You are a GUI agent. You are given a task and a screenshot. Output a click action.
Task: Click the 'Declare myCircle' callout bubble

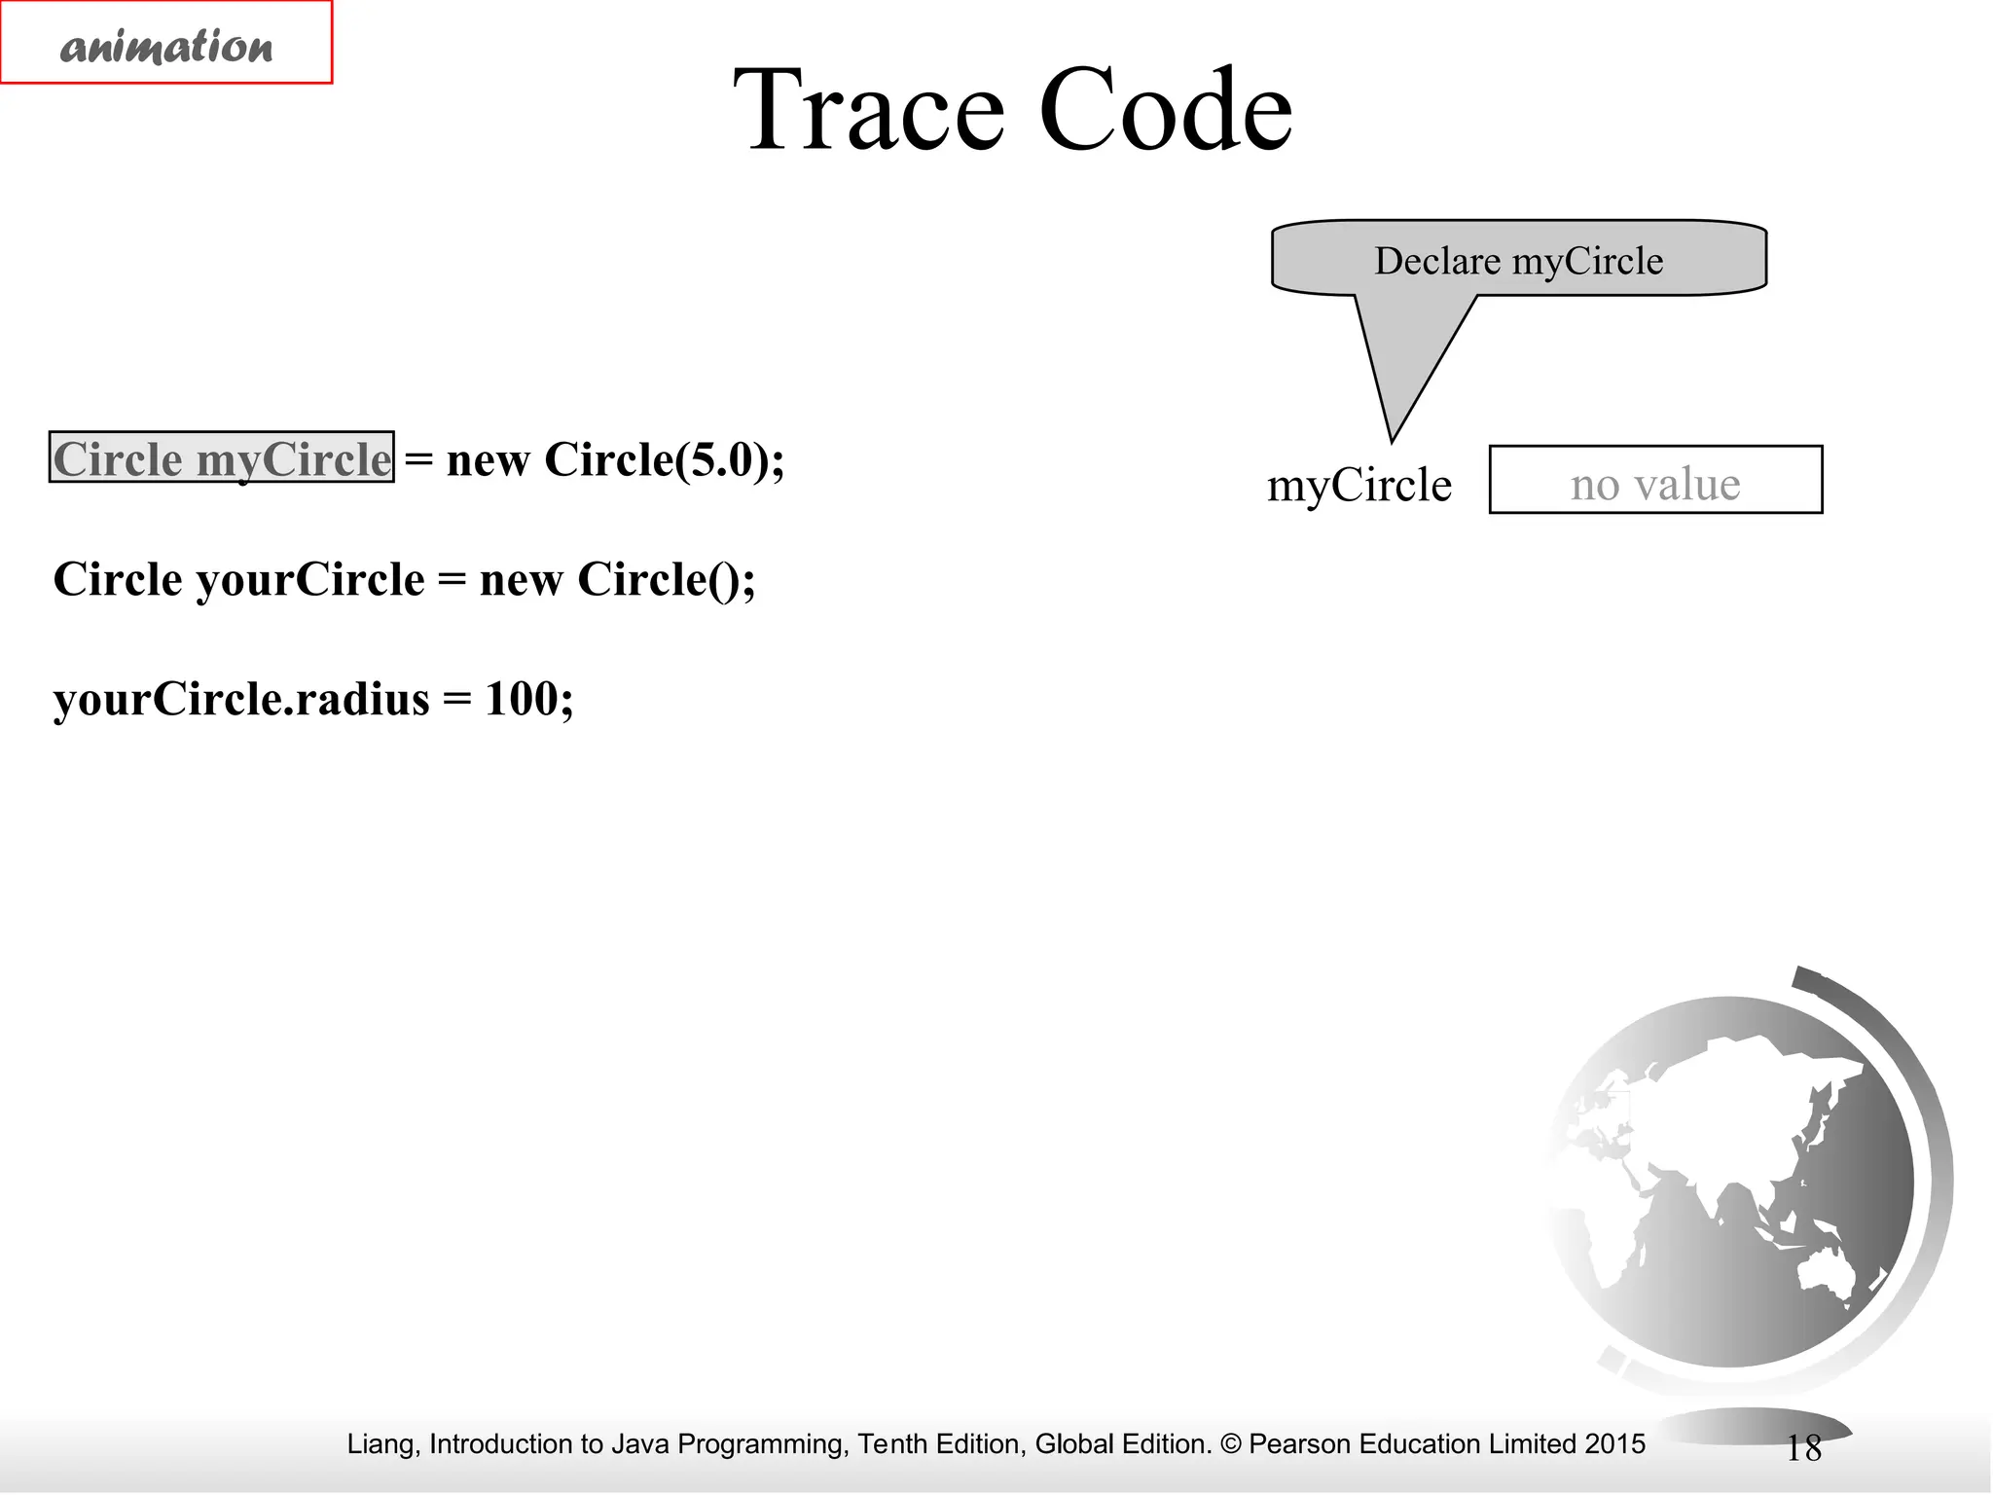pos(1519,259)
